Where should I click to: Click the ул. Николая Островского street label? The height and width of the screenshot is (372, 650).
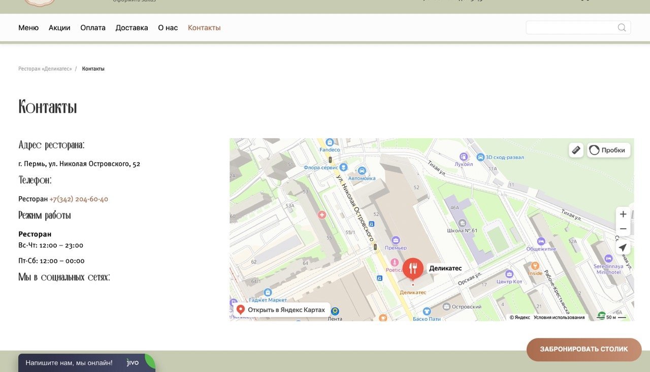tap(354, 208)
